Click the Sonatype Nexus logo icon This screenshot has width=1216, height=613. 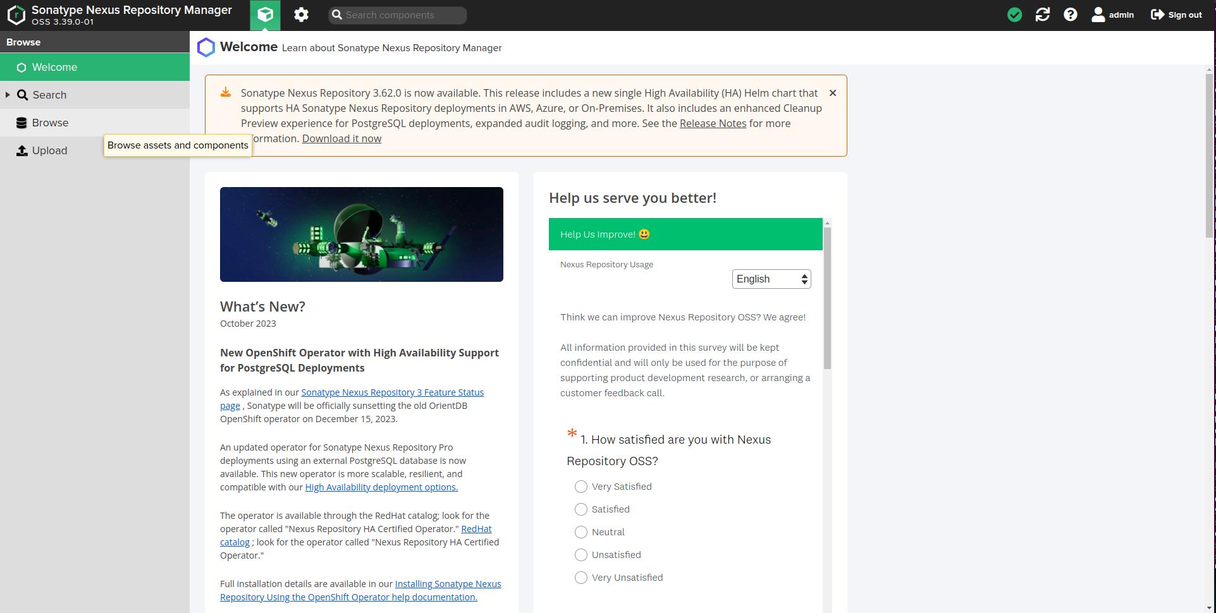(16, 15)
